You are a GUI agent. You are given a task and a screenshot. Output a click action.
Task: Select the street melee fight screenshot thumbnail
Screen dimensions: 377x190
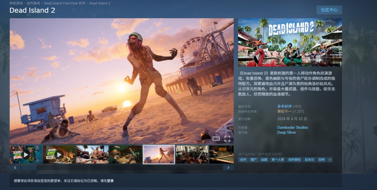coord(92,155)
